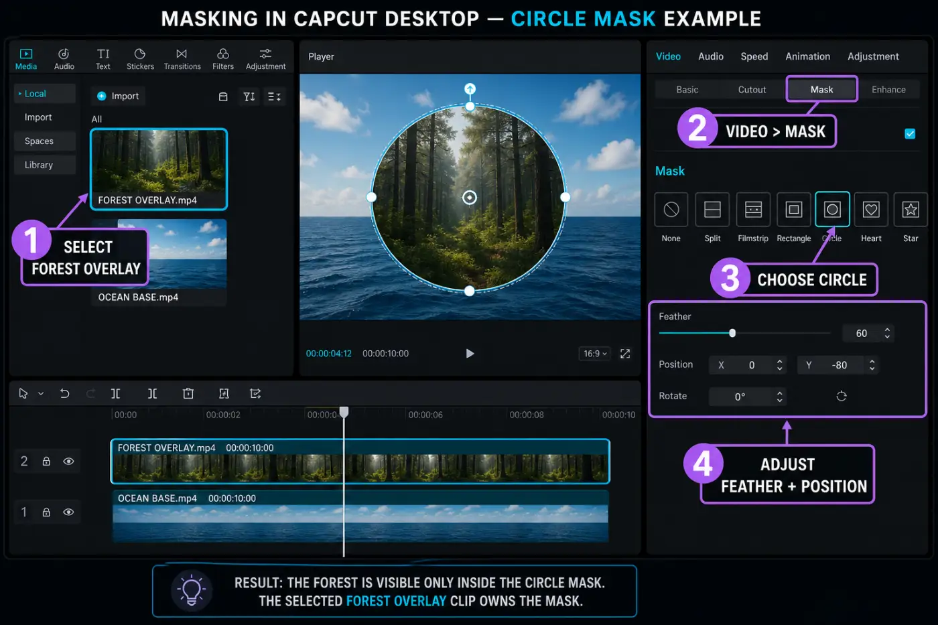Click the left mask resize handle
The image size is (938, 625).
[x=371, y=197]
